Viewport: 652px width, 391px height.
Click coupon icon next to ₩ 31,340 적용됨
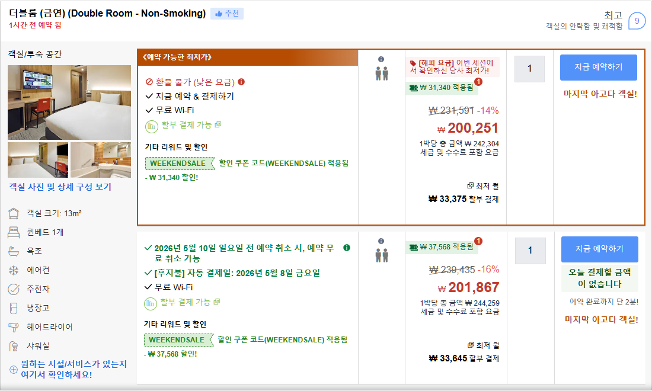point(414,88)
